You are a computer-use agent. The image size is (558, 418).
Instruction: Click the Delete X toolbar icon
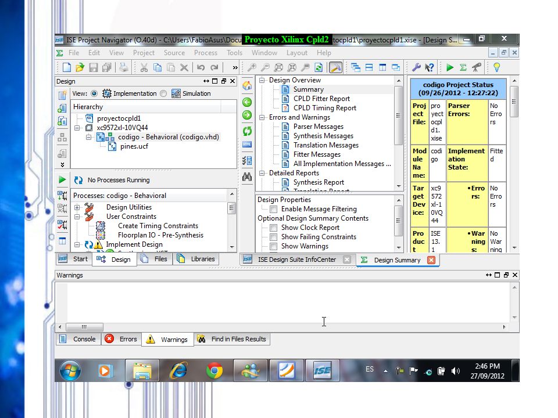(x=184, y=67)
